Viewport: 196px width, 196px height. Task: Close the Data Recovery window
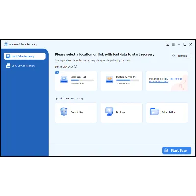[x=191, y=44]
